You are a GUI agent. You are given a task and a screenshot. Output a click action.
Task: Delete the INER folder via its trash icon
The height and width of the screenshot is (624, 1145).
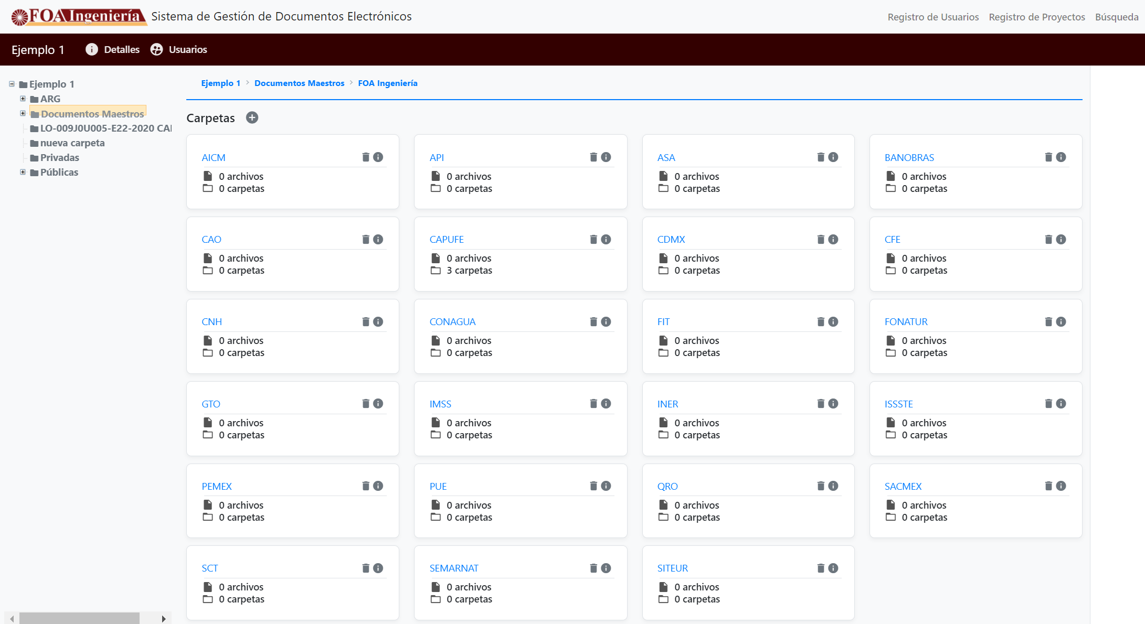click(821, 404)
